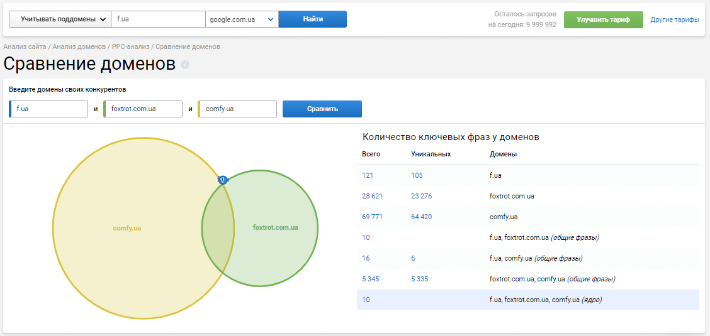This screenshot has width=710, height=336.
Task: Go to Анализ доменов breadcrumb
Action: click(79, 46)
